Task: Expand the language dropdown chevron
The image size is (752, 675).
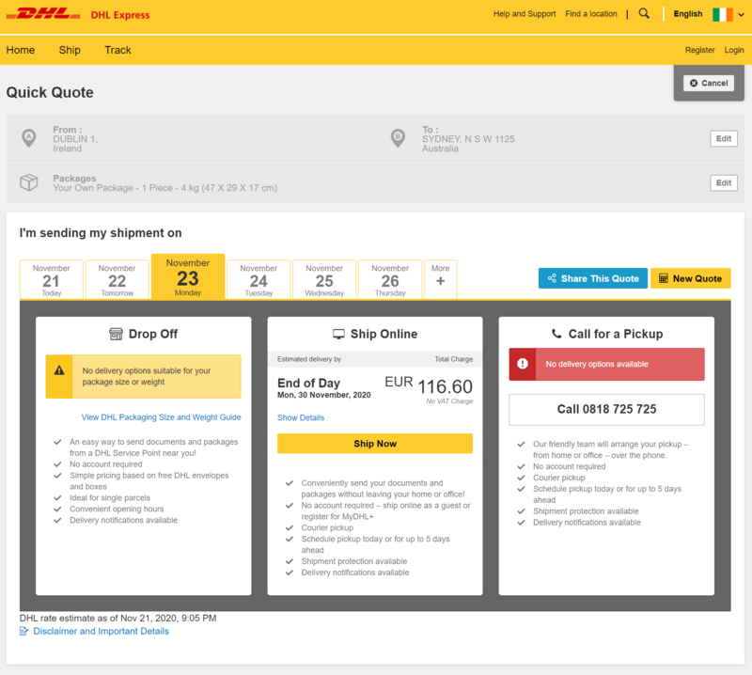Action: 741,14
